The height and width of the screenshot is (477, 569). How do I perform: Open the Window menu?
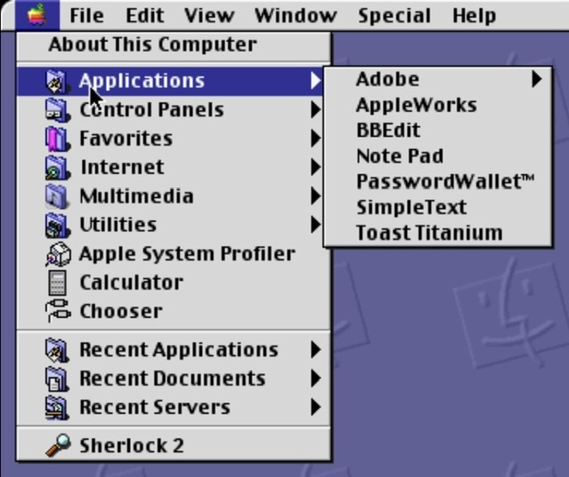pyautogui.click(x=296, y=16)
